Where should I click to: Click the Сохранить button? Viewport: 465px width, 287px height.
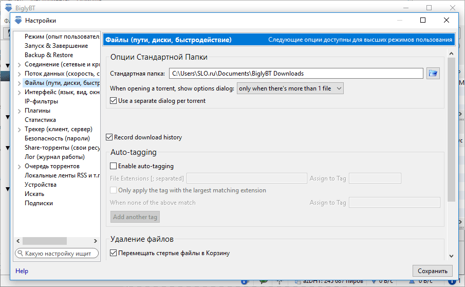(433, 271)
